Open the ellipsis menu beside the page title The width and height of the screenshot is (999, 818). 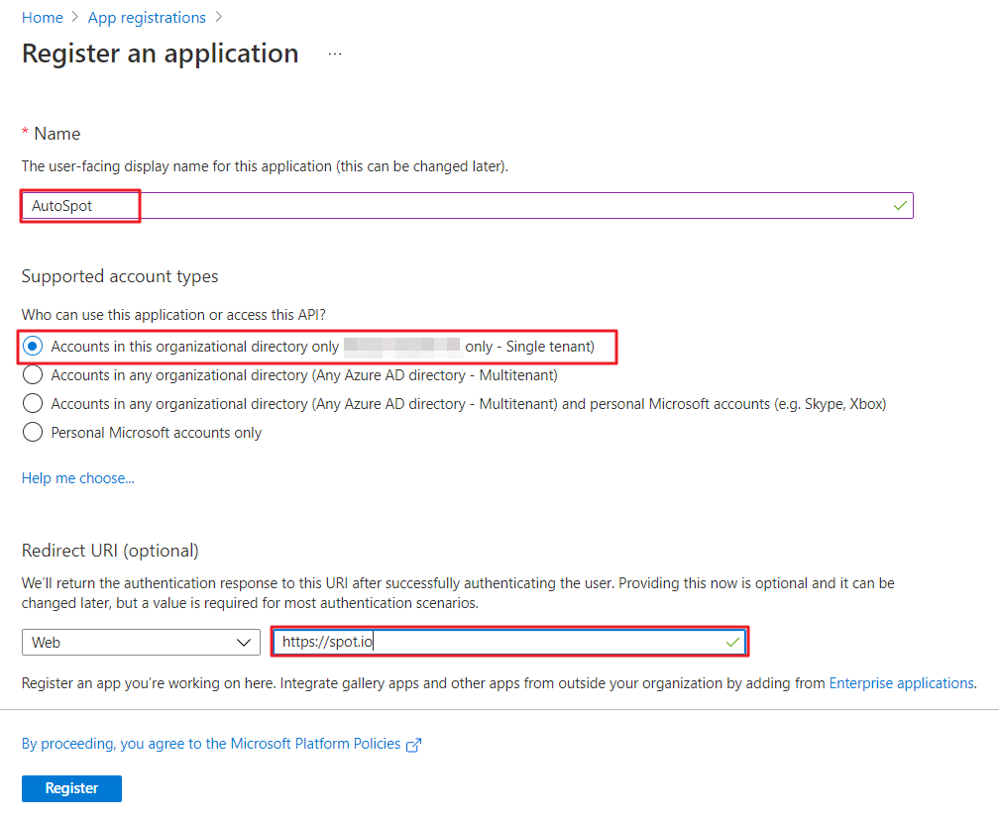coord(334,54)
